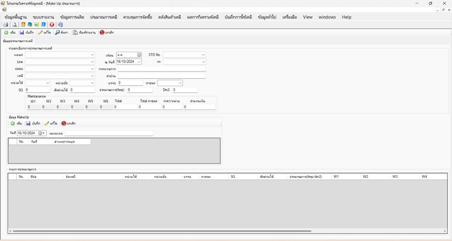This screenshot has width=452, height=241.
Task: Click the บรรจุ input field
Action: [130, 83]
